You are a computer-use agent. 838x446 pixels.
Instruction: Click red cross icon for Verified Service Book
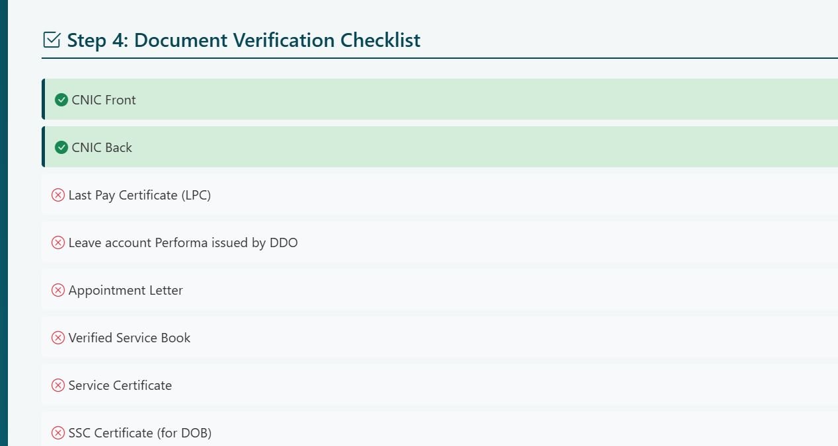click(x=58, y=338)
